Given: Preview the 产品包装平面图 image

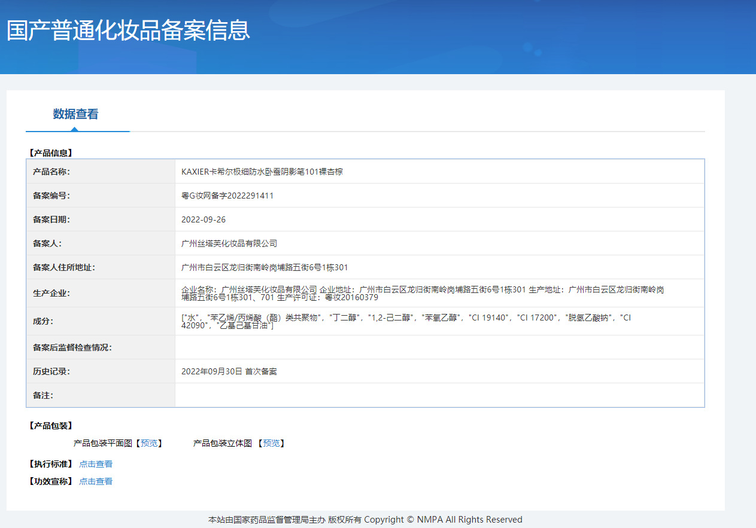Looking at the screenshot, I should (x=149, y=443).
